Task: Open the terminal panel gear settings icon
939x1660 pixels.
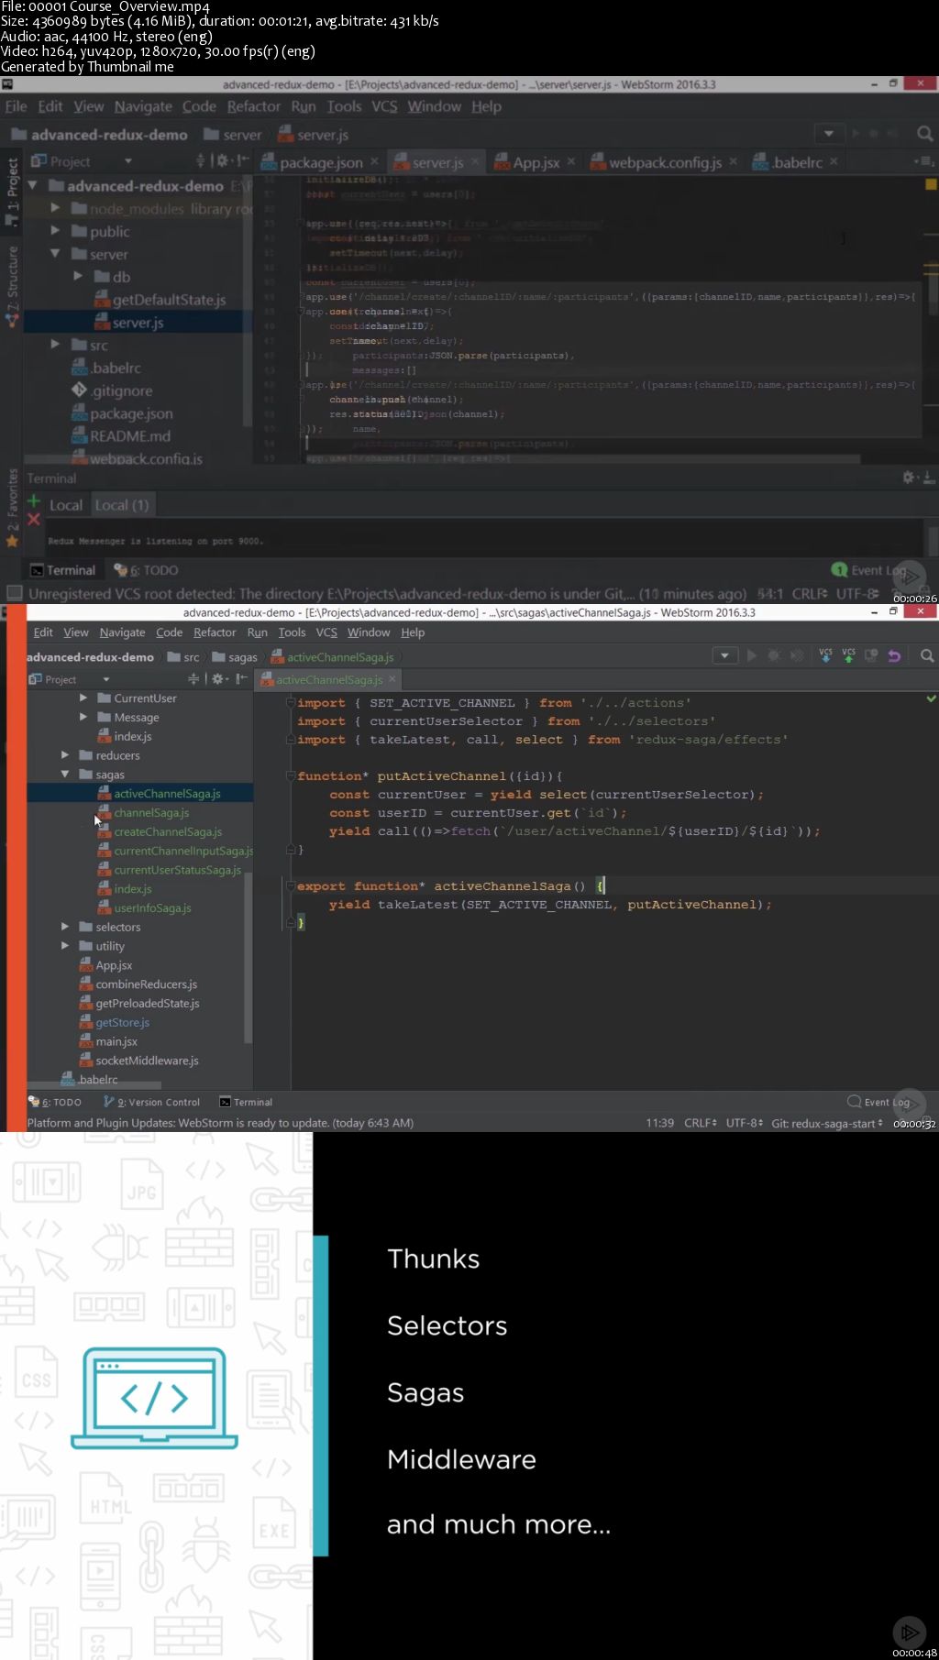Action: pos(908,478)
